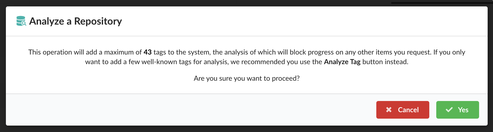This screenshot has height=132, width=493.
Task: Click the repository database icon in header
Action: (x=21, y=21)
